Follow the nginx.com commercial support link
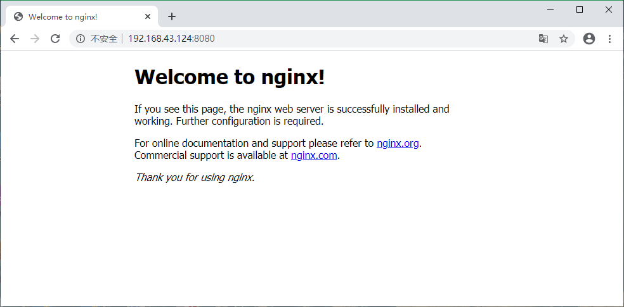Image resolution: width=624 pixels, height=307 pixels. point(314,155)
